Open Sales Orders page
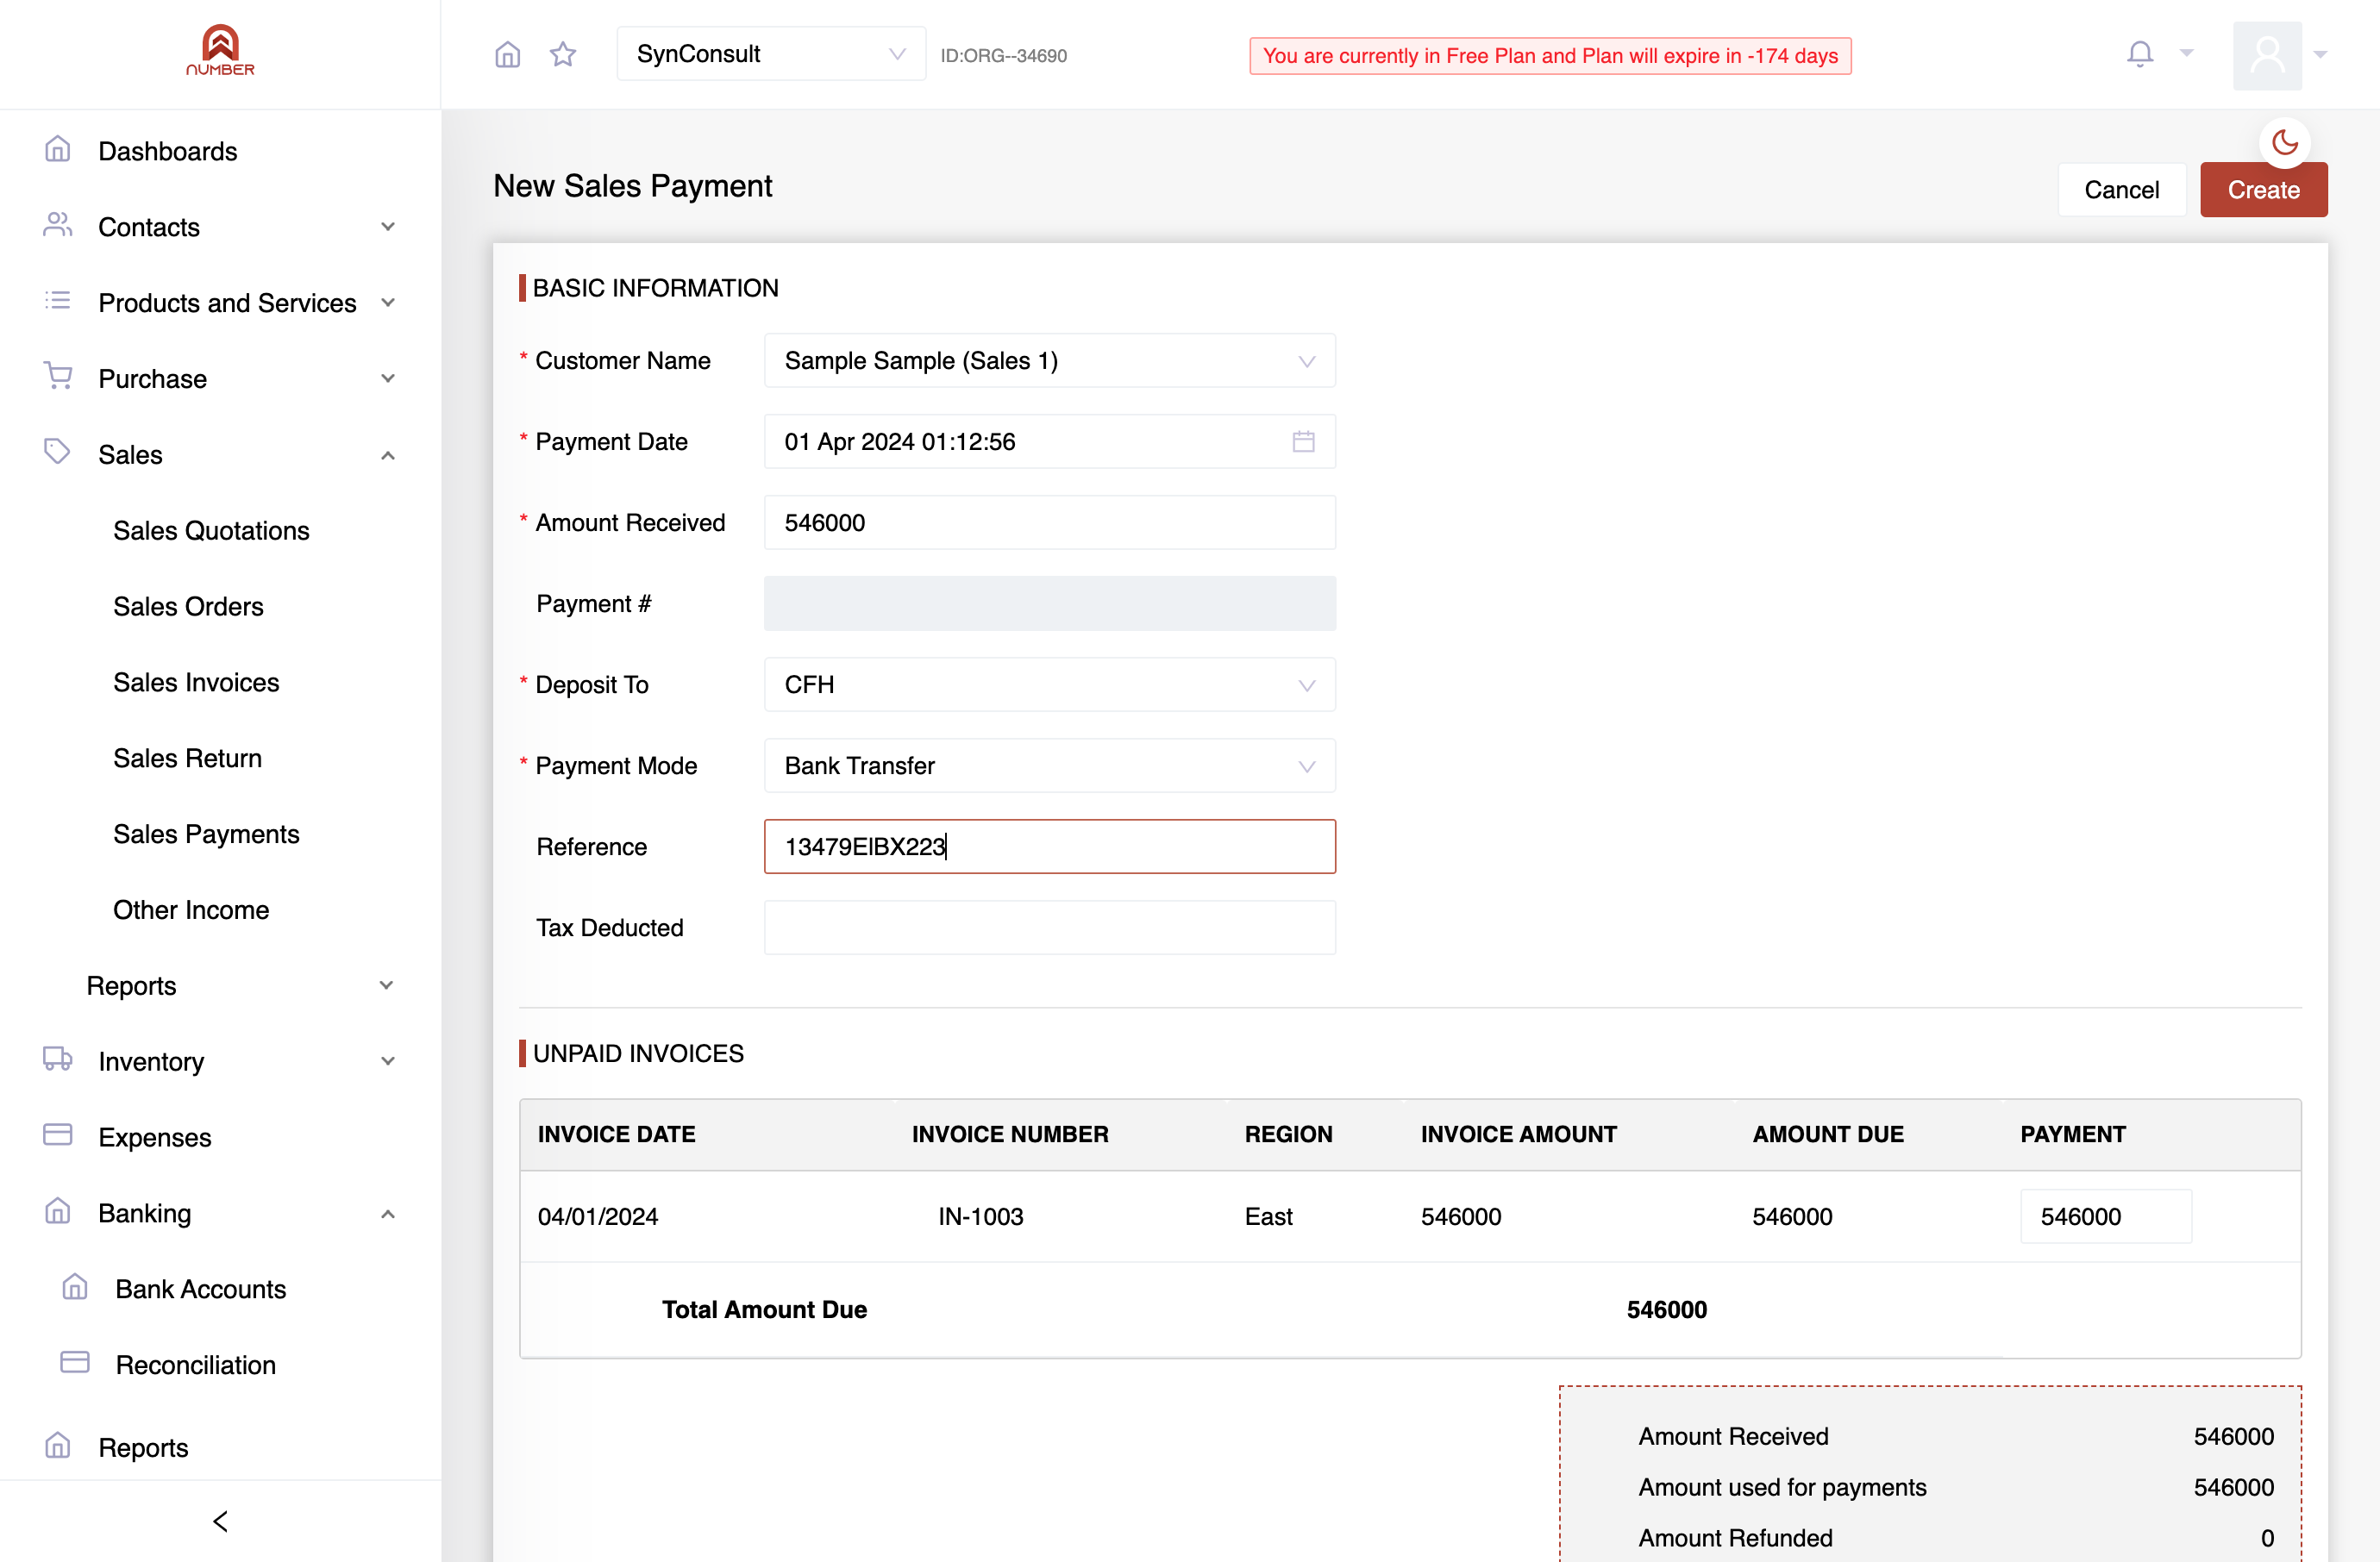 188,607
